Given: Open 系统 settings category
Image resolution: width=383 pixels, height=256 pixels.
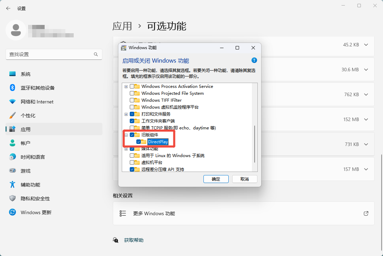Looking at the screenshot, I should 54,74.
